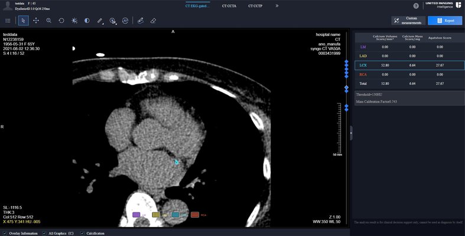465x236 pixels.
Task: Select the zoom magnifier tool
Action: click(48, 21)
